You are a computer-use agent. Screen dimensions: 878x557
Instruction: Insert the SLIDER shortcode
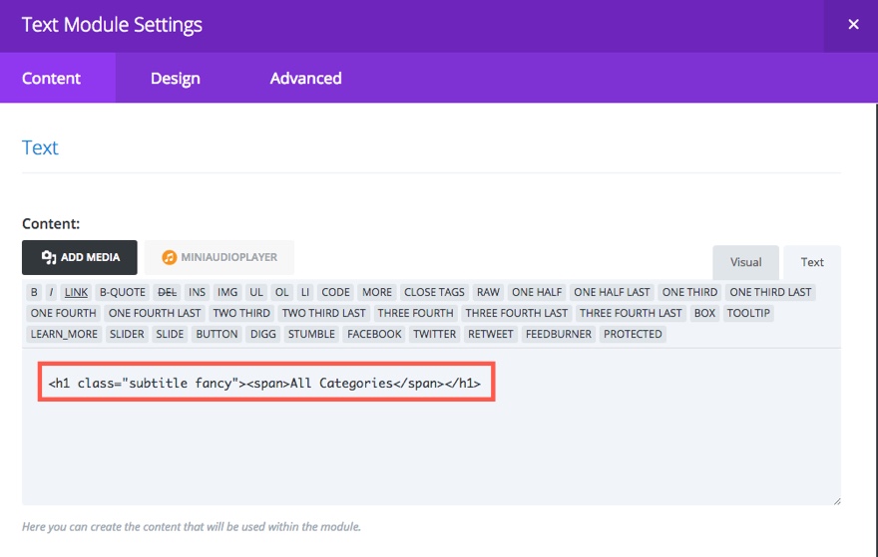127,334
